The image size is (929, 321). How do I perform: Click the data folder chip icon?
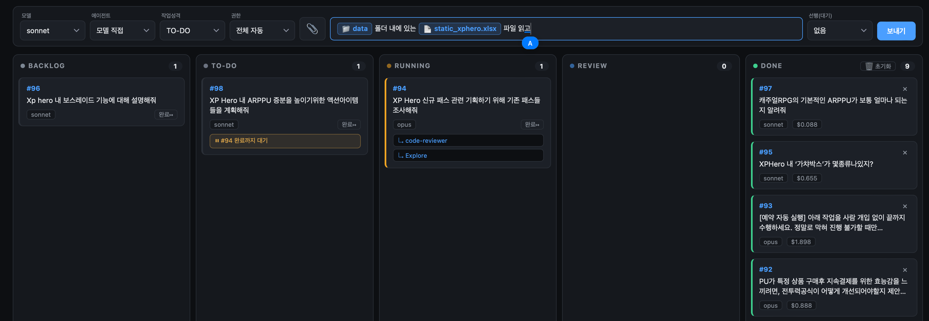pyautogui.click(x=346, y=29)
